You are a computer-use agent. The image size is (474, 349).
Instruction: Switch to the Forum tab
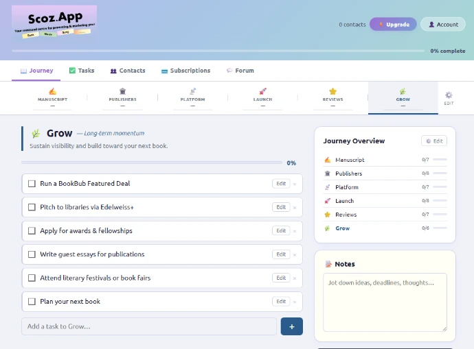pos(240,71)
